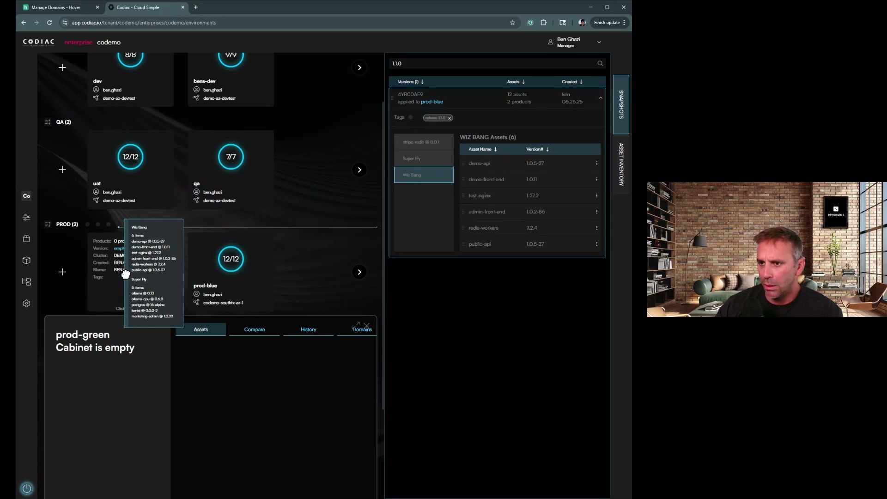
Task: Click the search magnifier in the versions panel
Action: [x=599, y=63]
